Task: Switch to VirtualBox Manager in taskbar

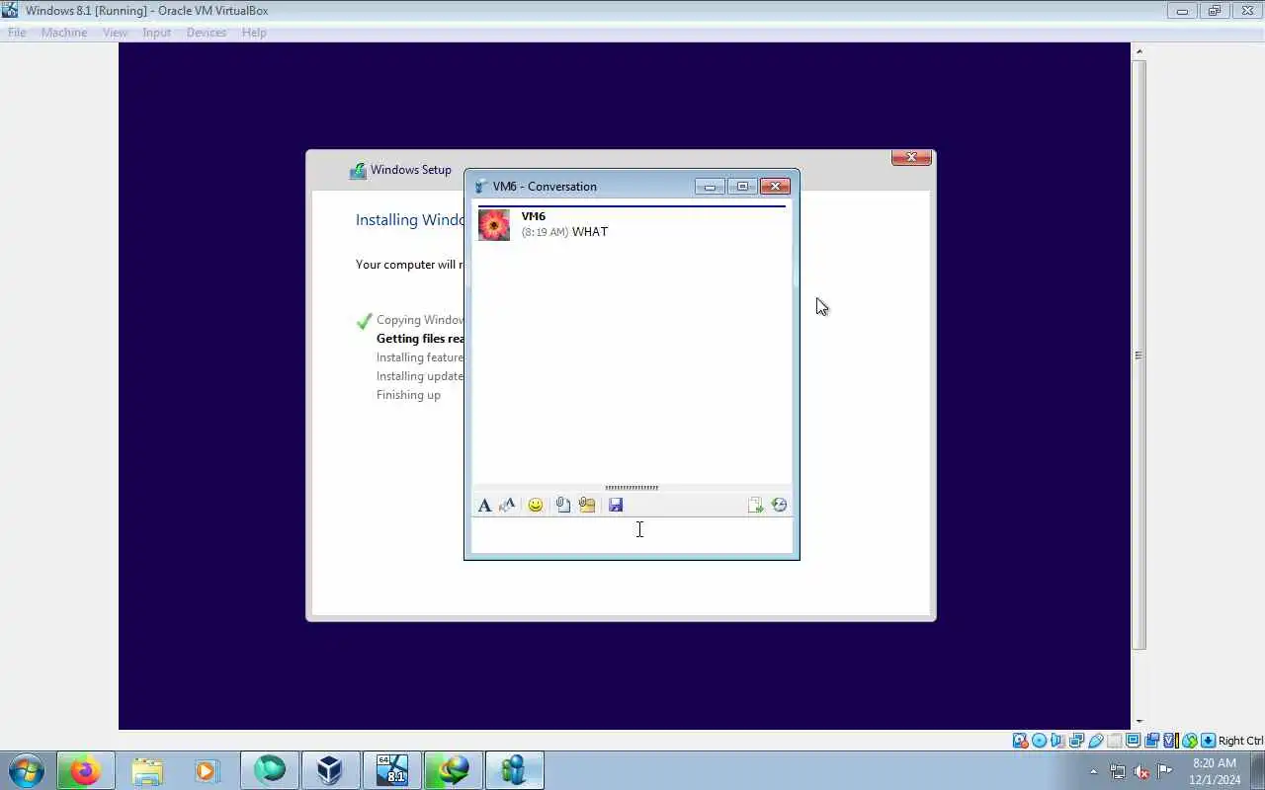Action: (x=330, y=770)
